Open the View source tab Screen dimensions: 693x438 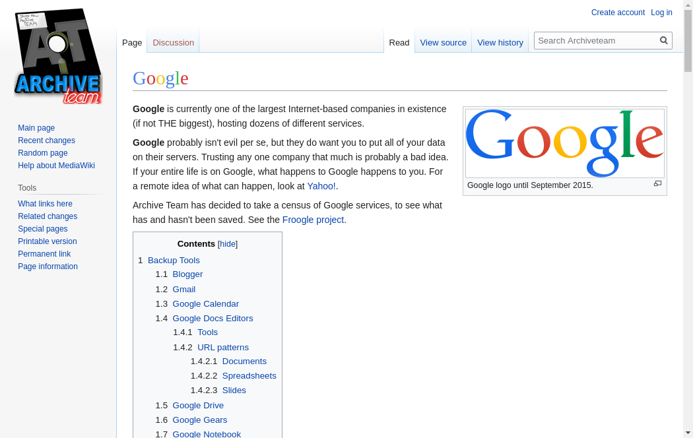[x=443, y=42]
